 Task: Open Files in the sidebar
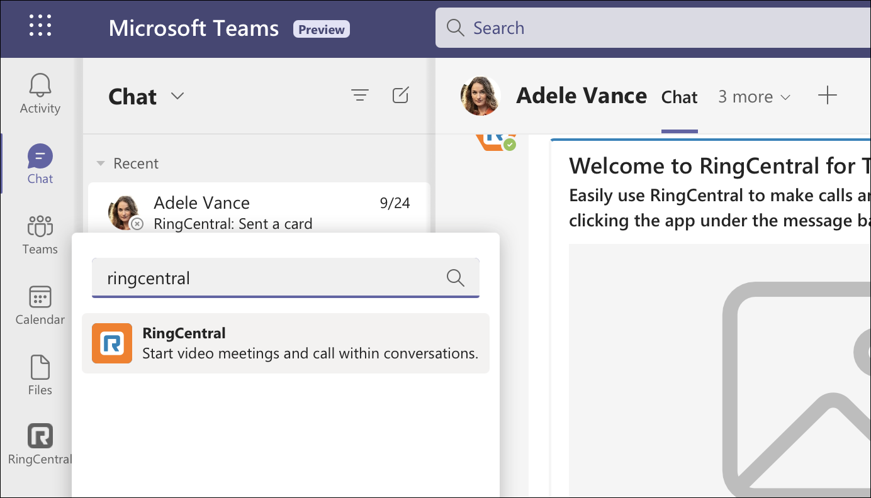(x=40, y=375)
